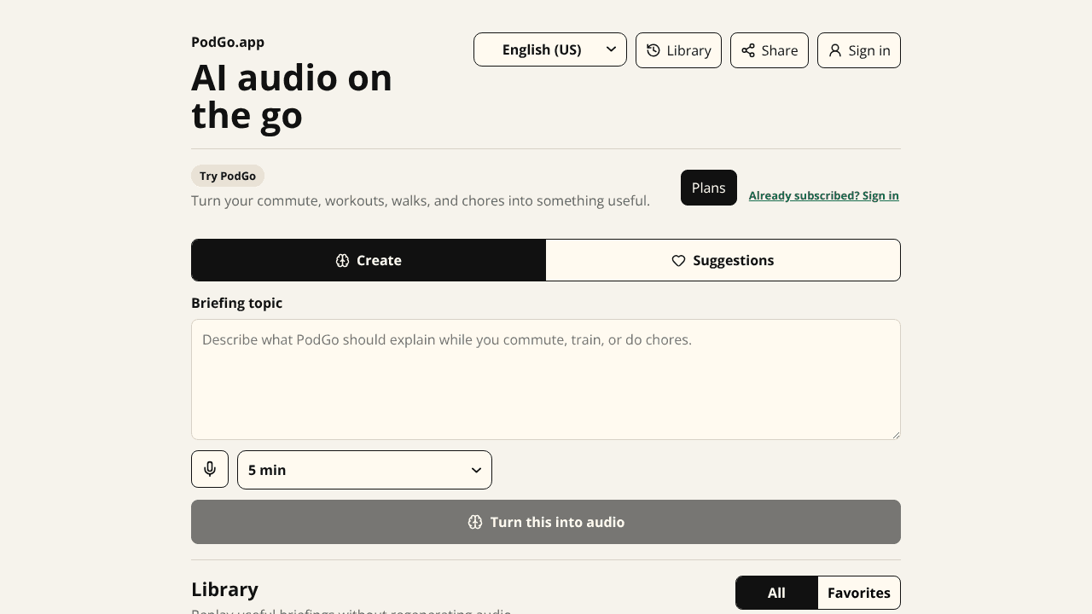Click the PodGo.app brand text
This screenshot has width=1092, height=614.
point(228,42)
